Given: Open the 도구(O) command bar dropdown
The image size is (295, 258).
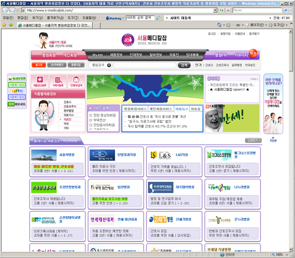Looking at the screenshot, I should point(278,25).
